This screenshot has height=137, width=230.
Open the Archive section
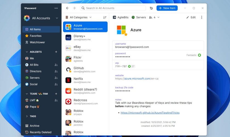pos(34,126)
